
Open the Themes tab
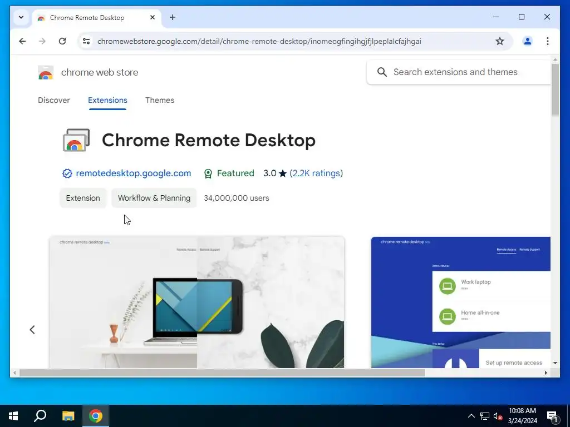(160, 100)
